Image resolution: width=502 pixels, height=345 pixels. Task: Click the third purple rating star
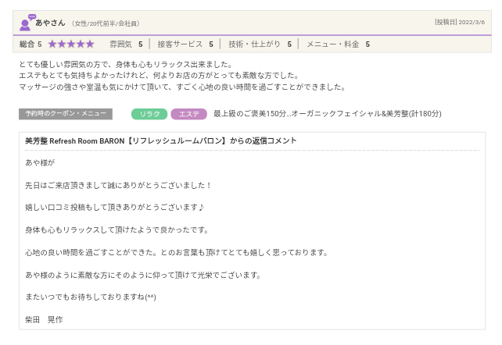pyautogui.click(x=71, y=44)
